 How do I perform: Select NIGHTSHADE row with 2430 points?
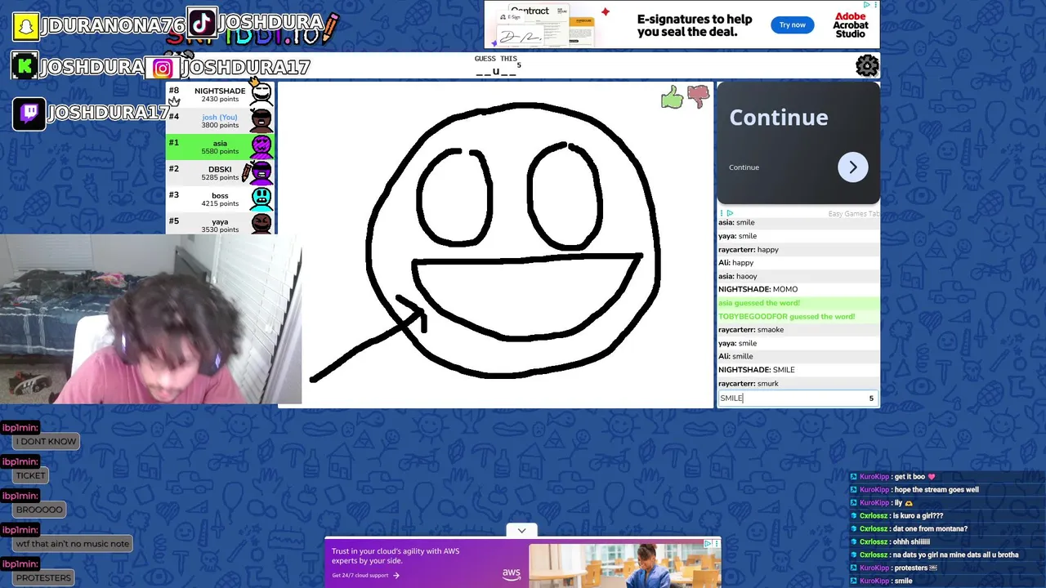pos(221,95)
